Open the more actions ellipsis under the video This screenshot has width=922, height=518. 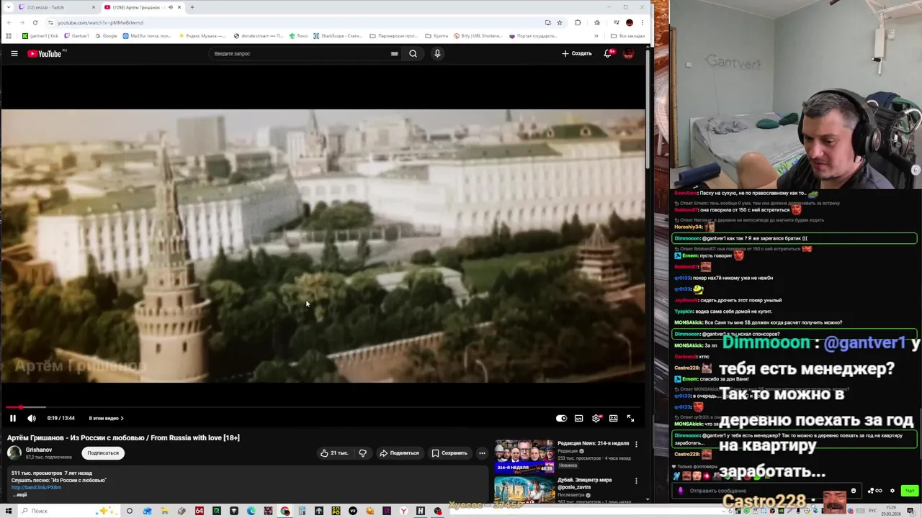482,453
